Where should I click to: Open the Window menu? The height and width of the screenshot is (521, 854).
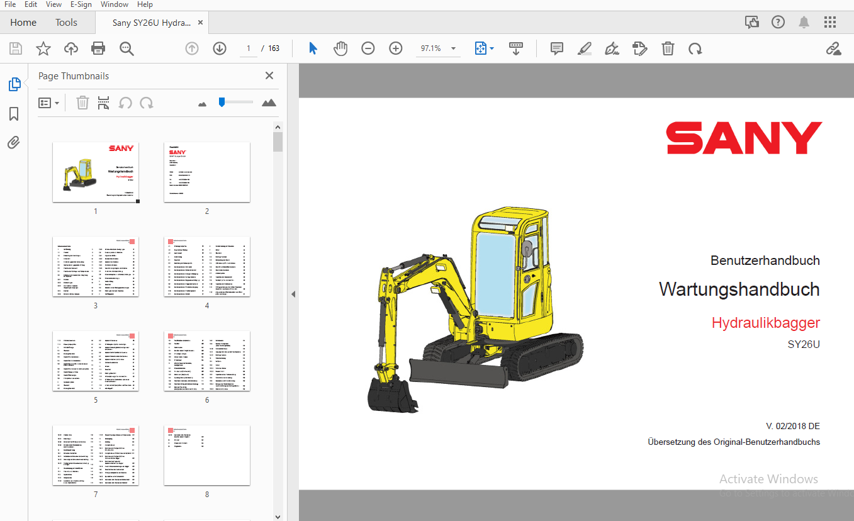pos(115,4)
